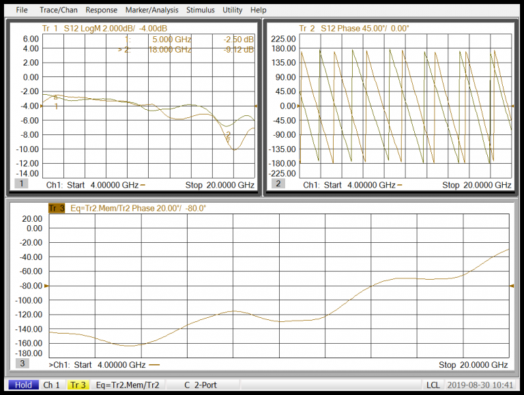Click window 2 right reference level marker

click(513, 106)
